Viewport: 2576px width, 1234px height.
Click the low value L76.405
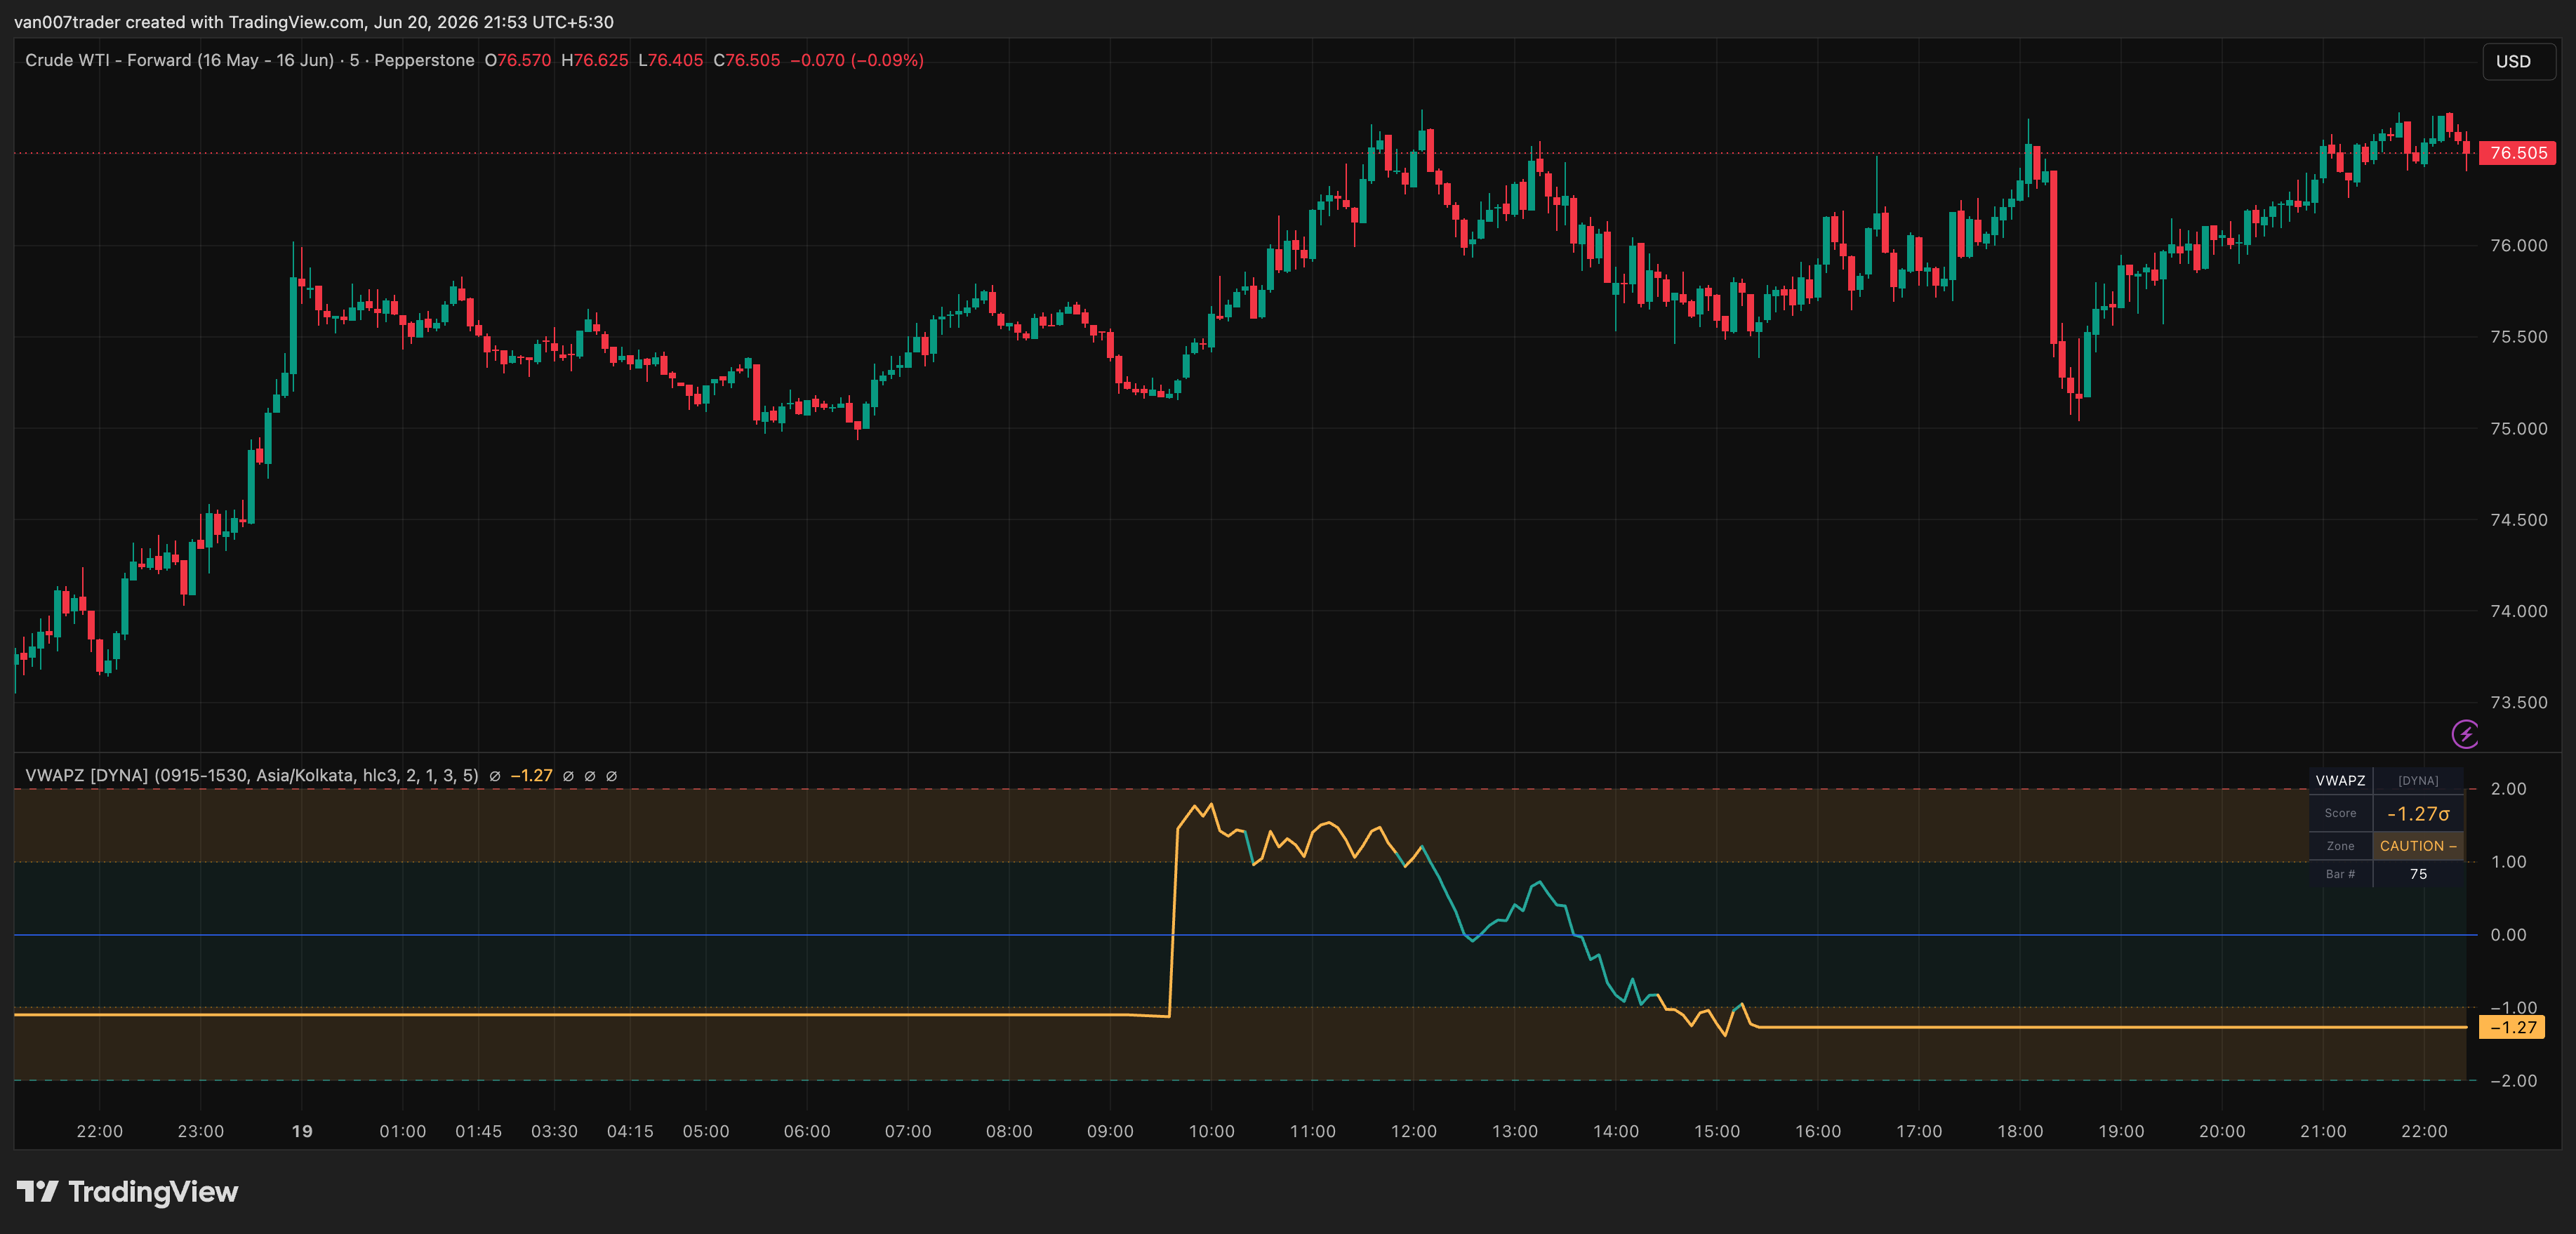(x=671, y=60)
